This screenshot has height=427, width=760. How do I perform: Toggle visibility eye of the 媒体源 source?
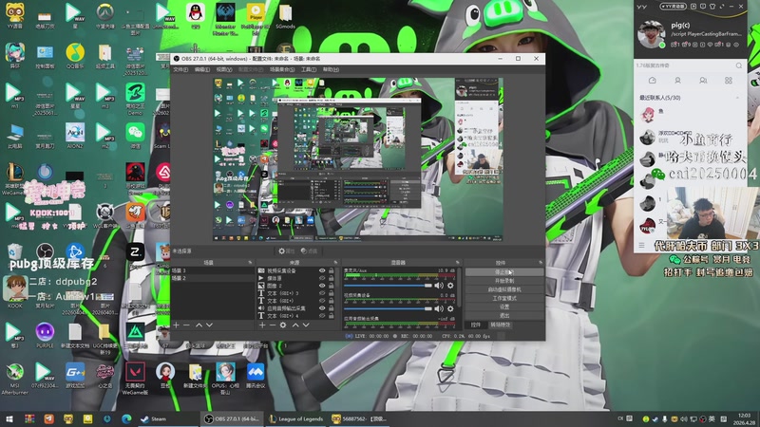[322, 278]
